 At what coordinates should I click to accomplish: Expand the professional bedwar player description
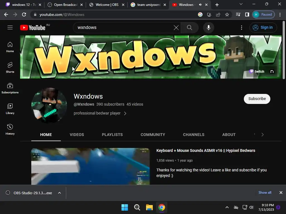[100, 113]
